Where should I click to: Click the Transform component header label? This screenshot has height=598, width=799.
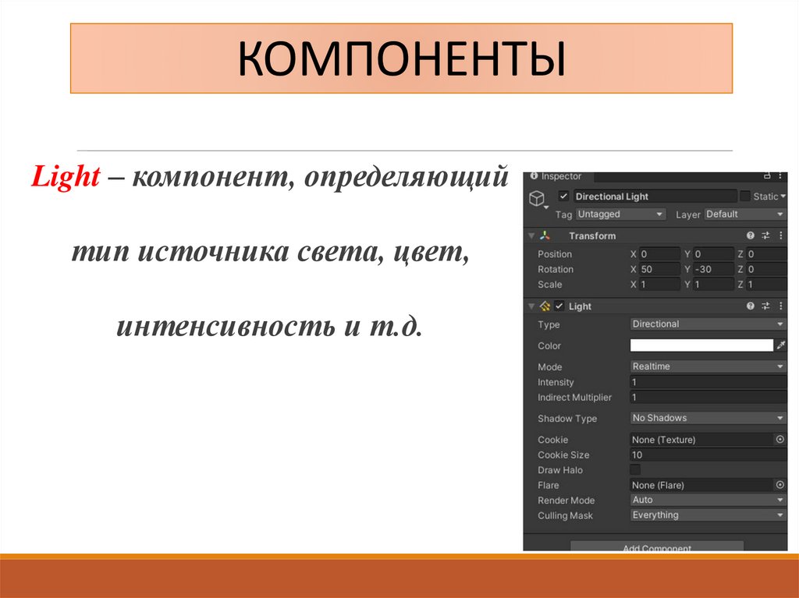[x=592, y=235]
